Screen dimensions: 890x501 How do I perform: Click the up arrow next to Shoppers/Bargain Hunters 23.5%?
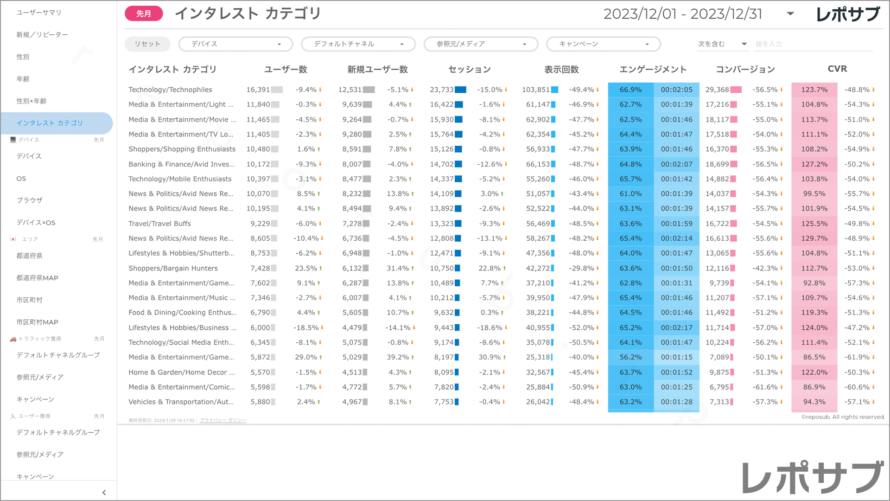point(320,268)
